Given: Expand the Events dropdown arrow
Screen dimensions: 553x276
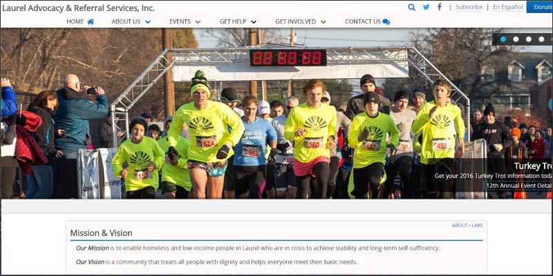Looking at the screenshot, I should tap(198, 22).
